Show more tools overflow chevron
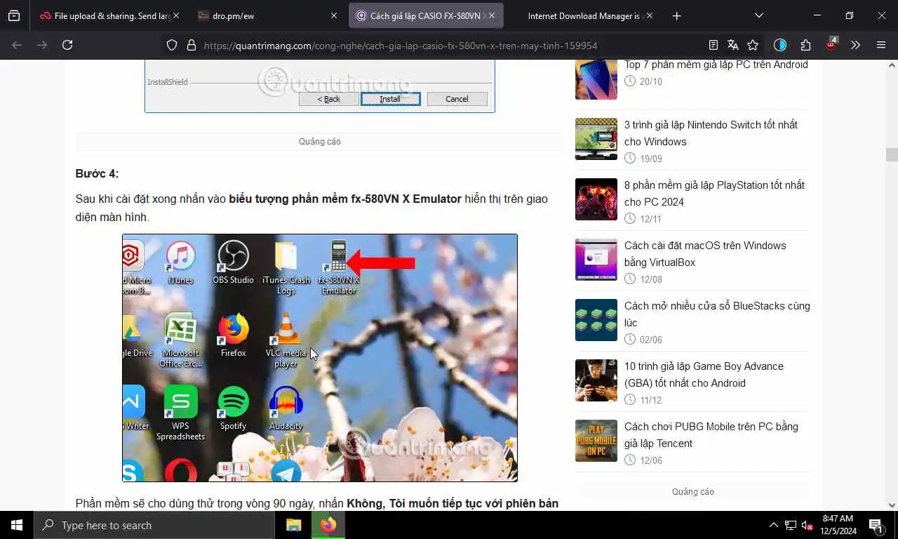The image size is (898, 539). (x=855, y=45)
